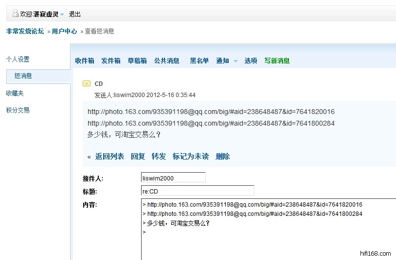This screenshot has width=396, height=260.
Task: Select 短消息 in the left sidebar
Action: click(x=23, y=76)
